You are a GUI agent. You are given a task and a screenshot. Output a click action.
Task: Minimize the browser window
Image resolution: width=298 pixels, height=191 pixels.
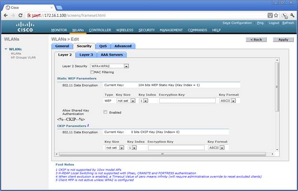[276, 2]
